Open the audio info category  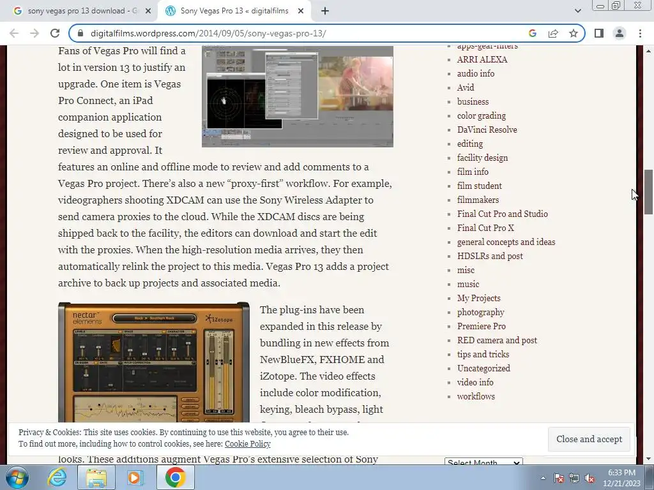point(476,73)
